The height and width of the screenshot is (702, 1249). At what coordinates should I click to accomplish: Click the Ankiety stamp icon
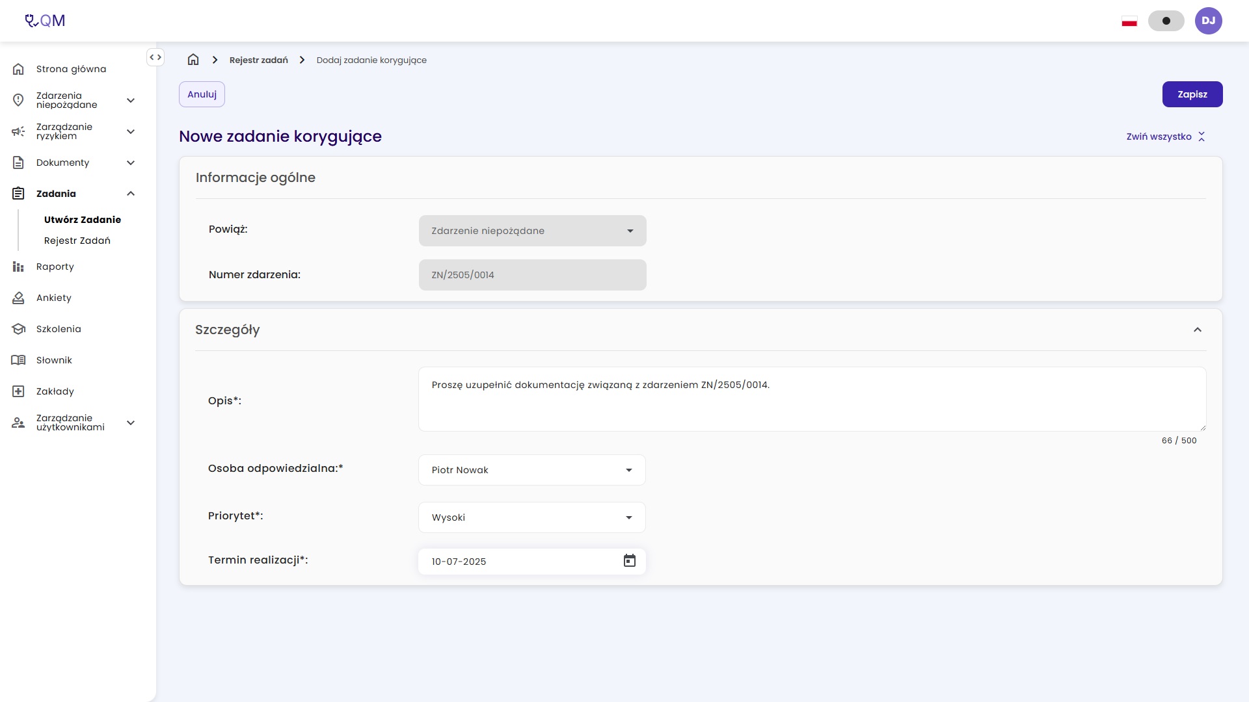click(18, 298)
